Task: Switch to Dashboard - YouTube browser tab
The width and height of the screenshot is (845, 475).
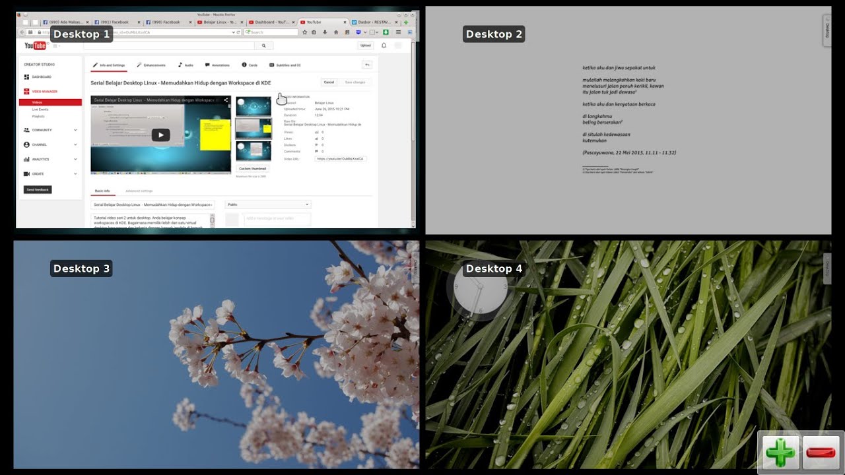Action: (x=272, y=22)
